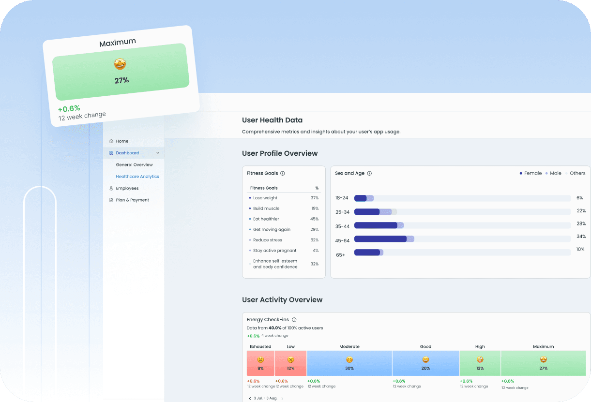Go to next date range arrow
This screenshot has width=591, height=402.
coord(282,399)
